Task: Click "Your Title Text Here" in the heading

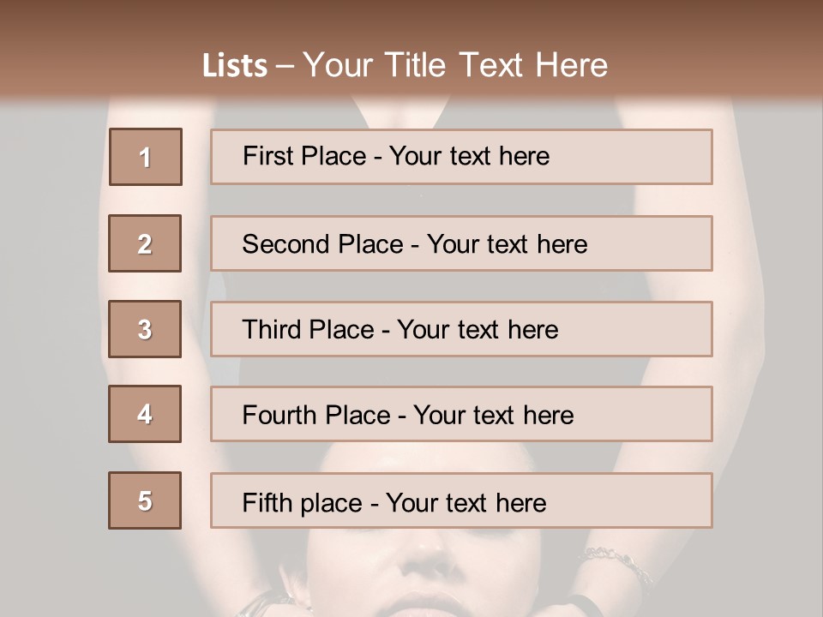Action: pyautogui.click(x=455, y=65)
